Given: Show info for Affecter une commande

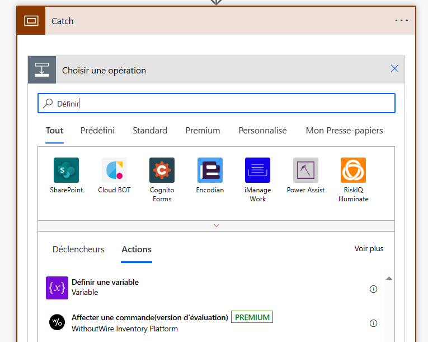Looking at the screenshot, I should [x=373, y=323].
